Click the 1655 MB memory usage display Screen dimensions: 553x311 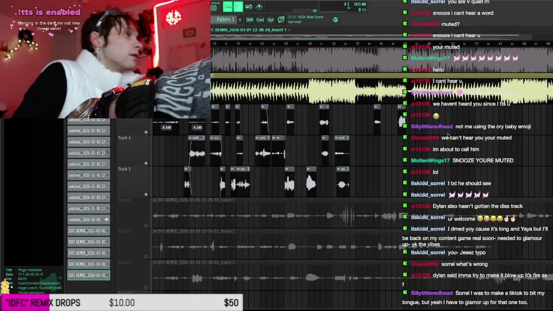coord(359,4)
